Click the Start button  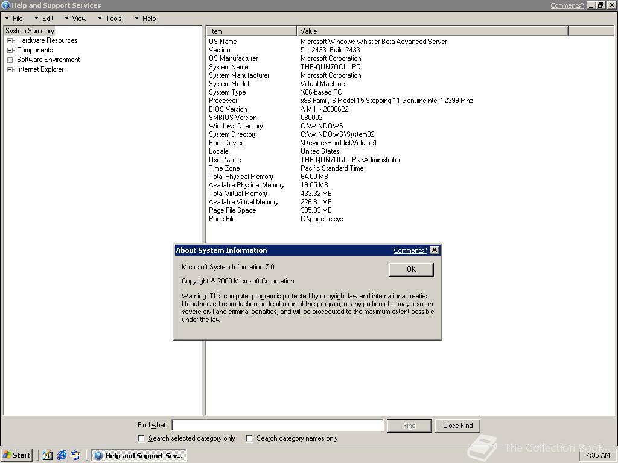pos(16,455)
